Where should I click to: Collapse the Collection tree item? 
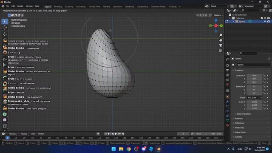(230, 18)
